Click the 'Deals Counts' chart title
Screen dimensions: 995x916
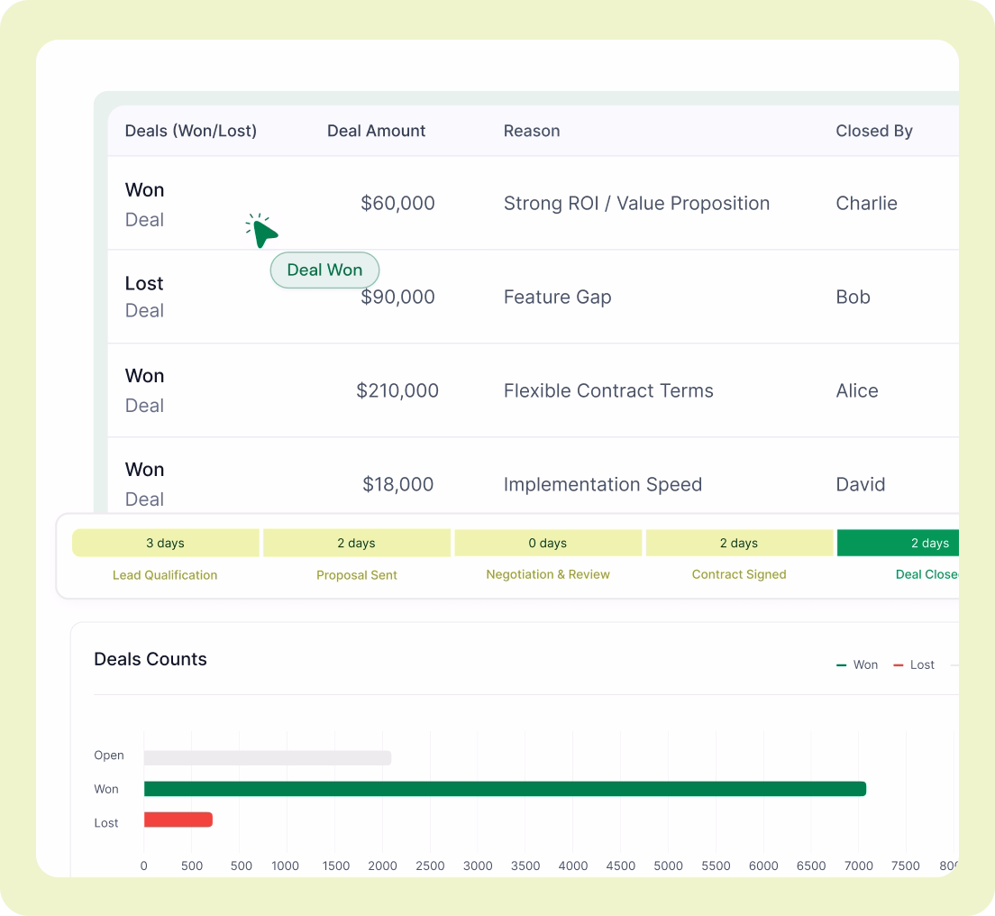click(151, 659)
